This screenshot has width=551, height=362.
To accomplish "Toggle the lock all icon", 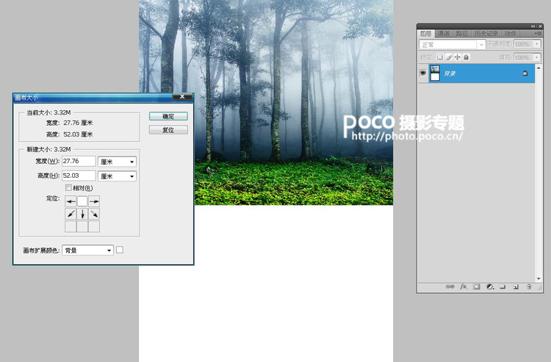I will coord(466,57).
